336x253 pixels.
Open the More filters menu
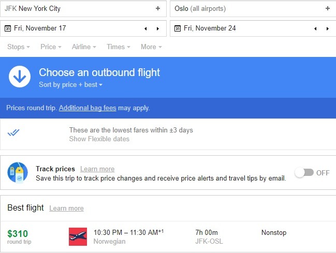pyautogui.click(x=151, y=47)
